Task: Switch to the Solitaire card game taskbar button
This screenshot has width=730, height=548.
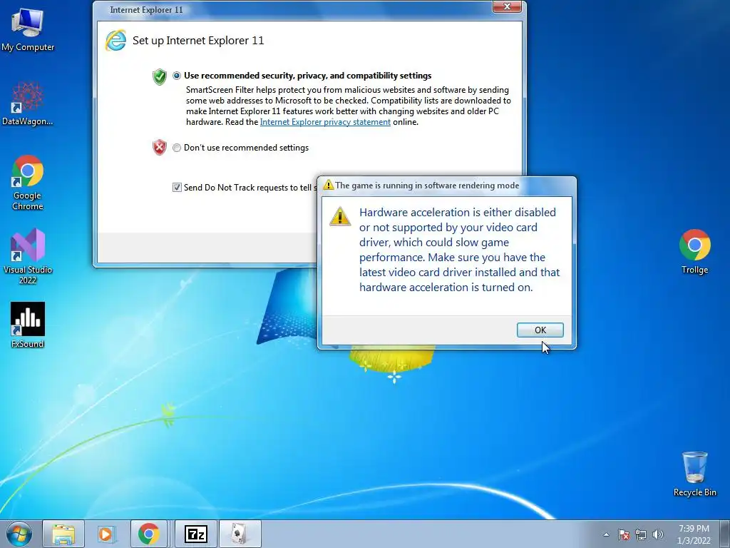Action: [240, 534]
